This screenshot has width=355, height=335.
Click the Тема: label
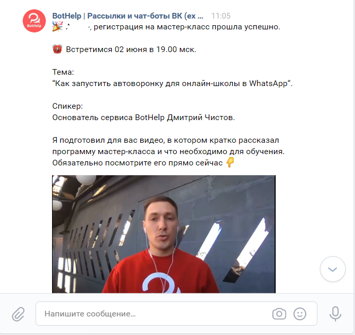[x=63, y=72]
